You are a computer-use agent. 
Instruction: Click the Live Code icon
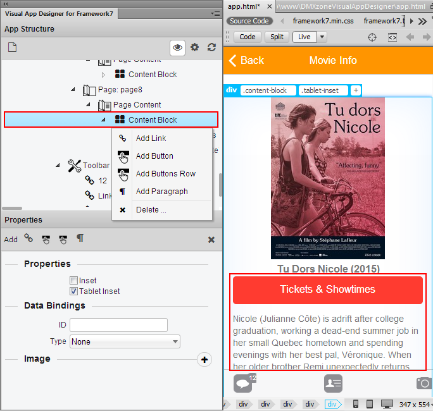pos(392,37)
